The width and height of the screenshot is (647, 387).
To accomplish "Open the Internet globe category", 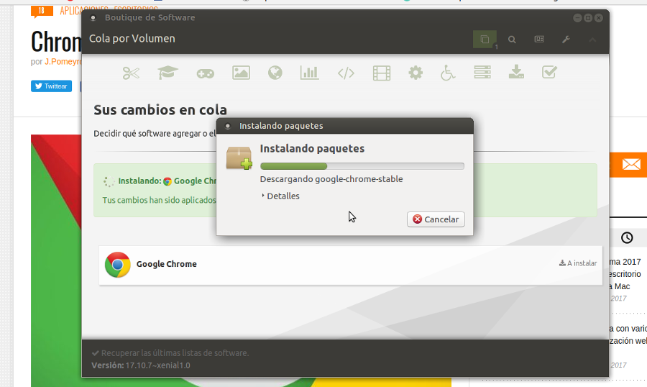I will [x=275, y=73].
